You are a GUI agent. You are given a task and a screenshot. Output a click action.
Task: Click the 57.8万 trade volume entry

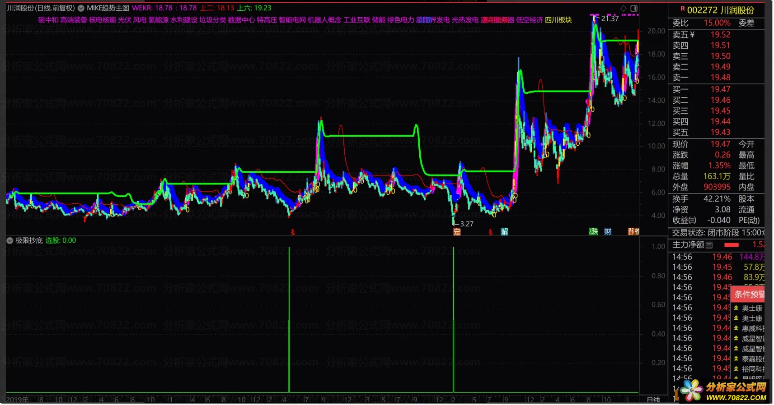click(x=754, y=267)
